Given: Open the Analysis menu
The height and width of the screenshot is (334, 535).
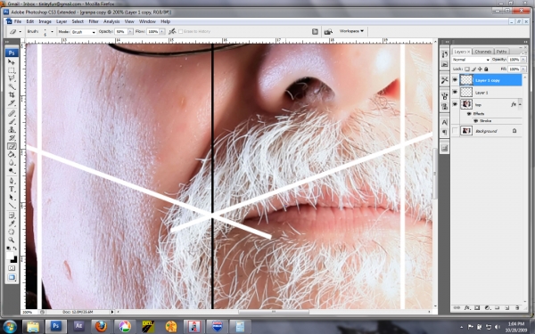Looking at the screenshot, I should [111, 21].
